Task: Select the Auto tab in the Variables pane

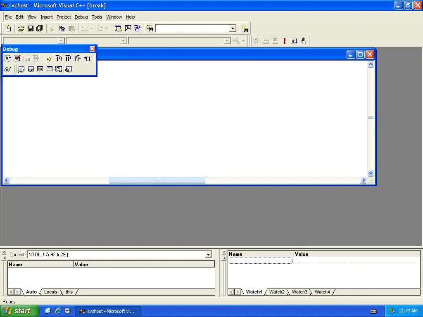Action: (x=31, y=292)
